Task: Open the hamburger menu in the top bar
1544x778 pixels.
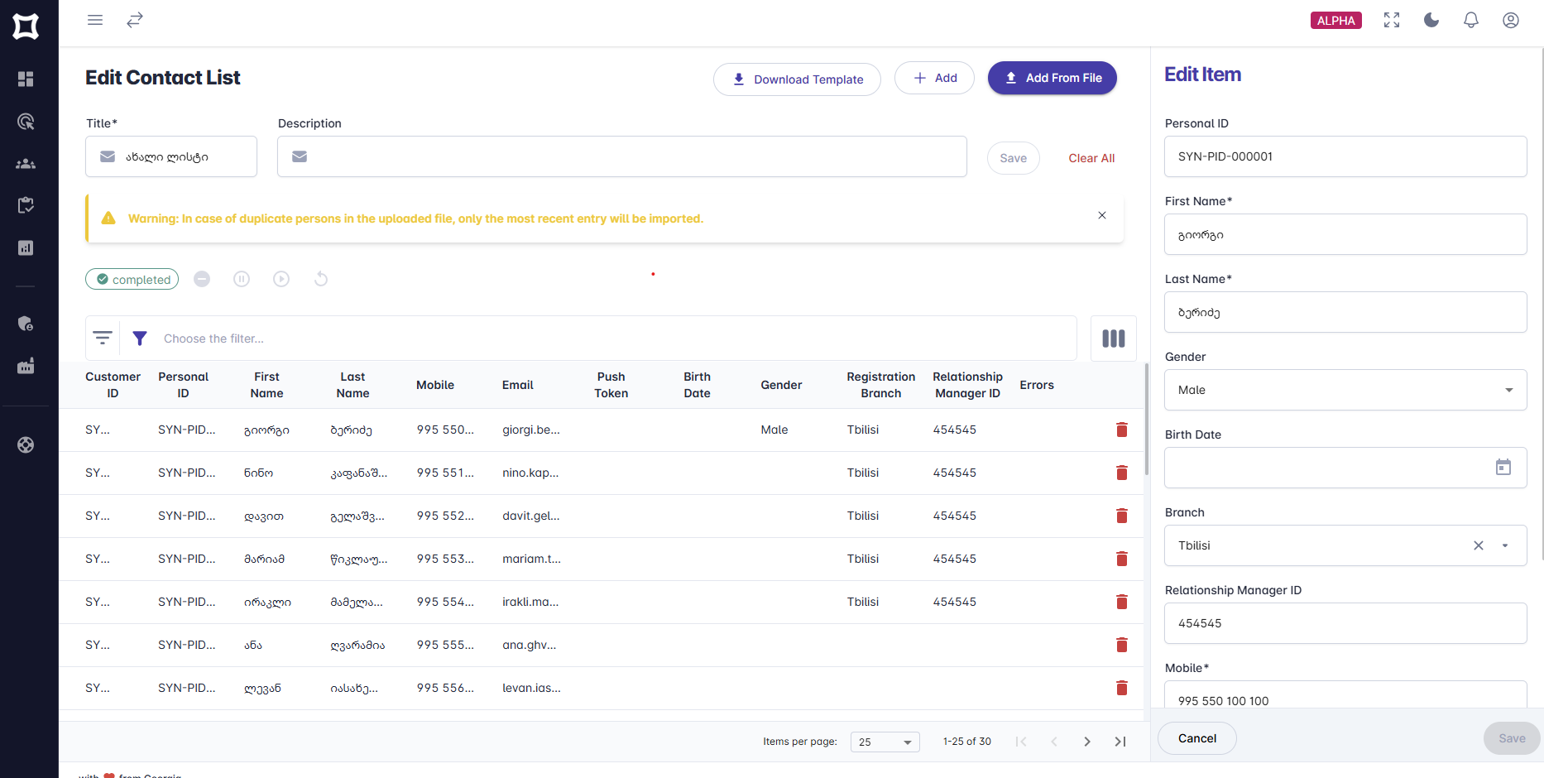Action: [95, 20]
